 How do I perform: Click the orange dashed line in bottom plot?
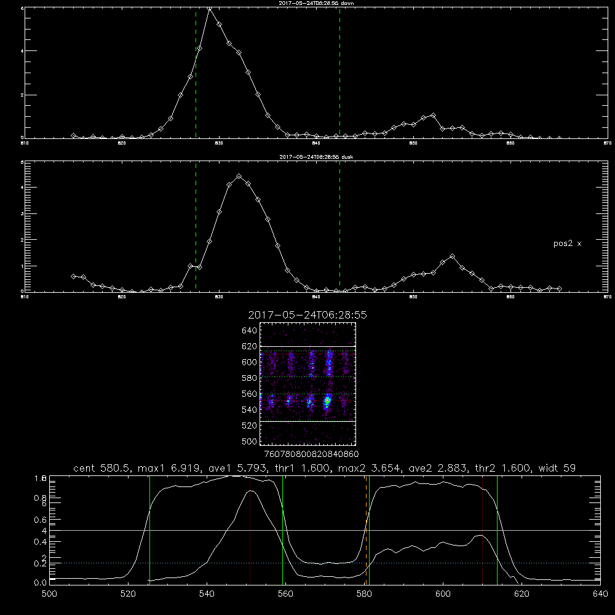366,530
